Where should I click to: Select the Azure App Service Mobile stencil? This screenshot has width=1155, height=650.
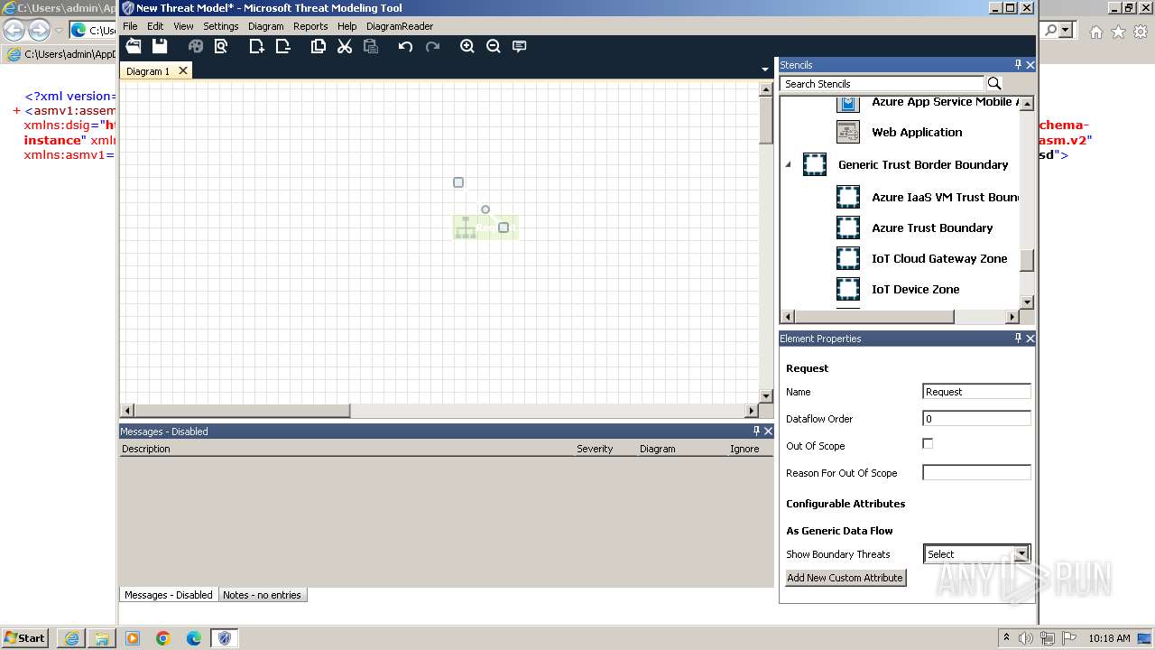944,102
